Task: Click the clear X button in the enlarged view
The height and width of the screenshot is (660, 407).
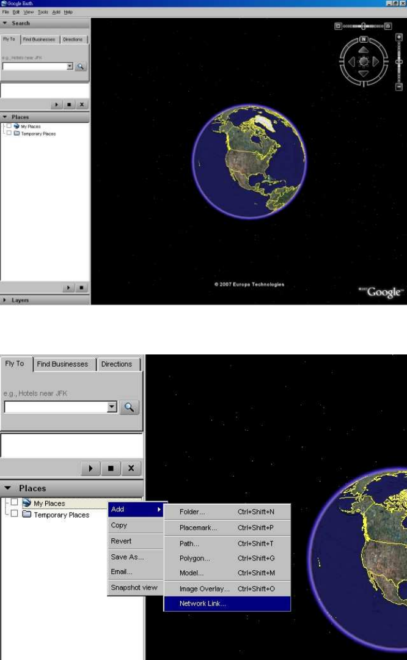Action: tap(131, 468)
